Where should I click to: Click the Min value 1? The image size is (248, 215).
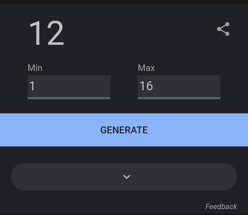[32, 86]
